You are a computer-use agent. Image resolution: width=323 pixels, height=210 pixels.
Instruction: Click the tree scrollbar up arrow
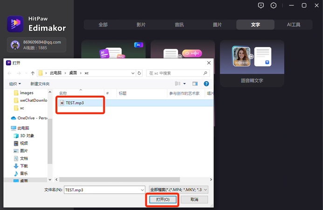[50, 92]
